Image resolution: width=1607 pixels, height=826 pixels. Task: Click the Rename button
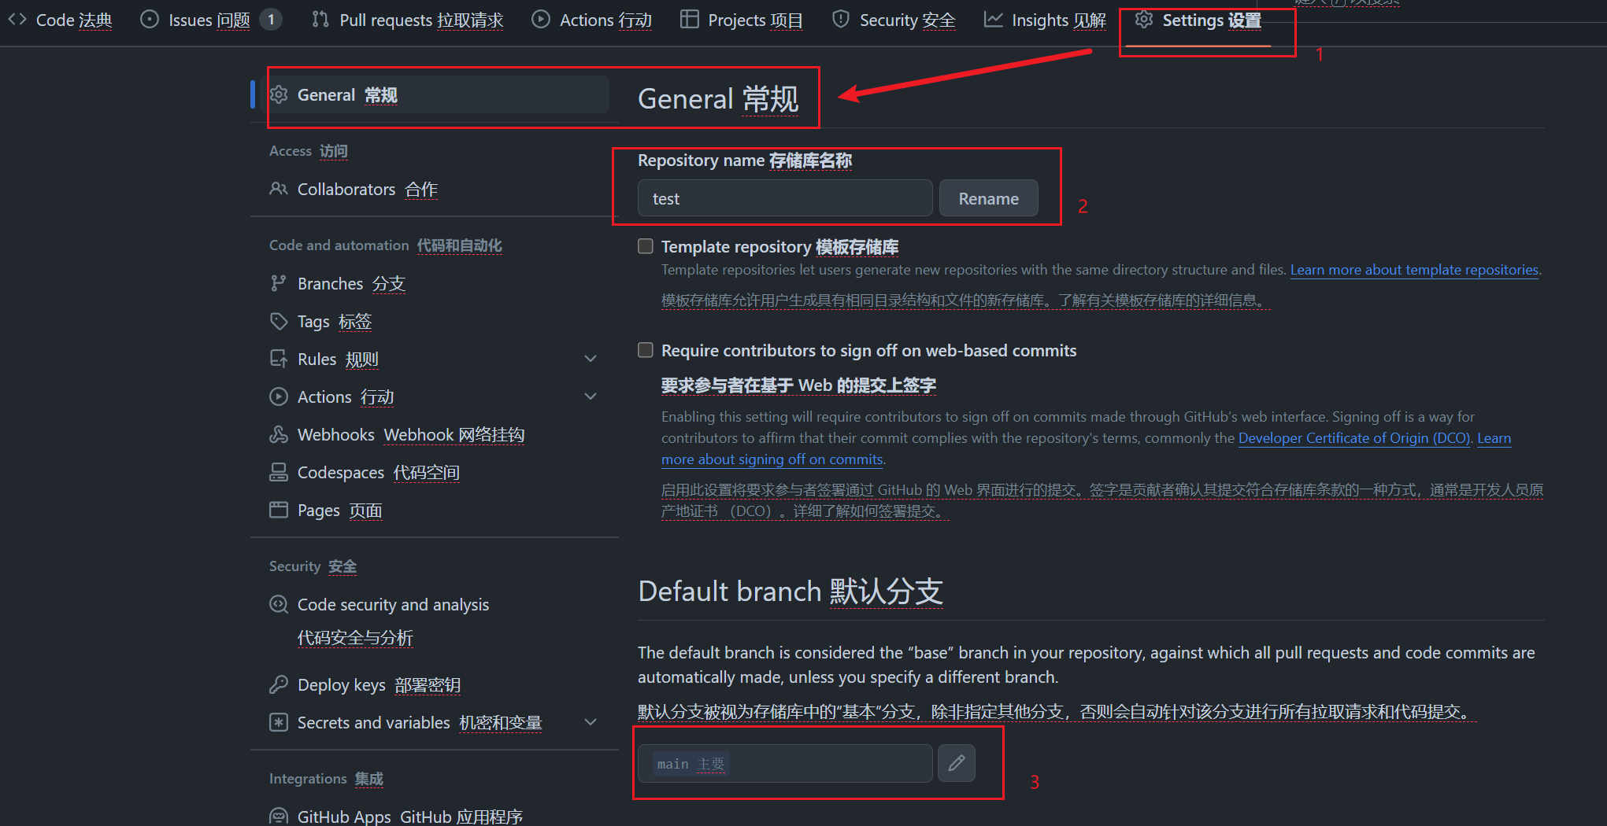point(988,198)
